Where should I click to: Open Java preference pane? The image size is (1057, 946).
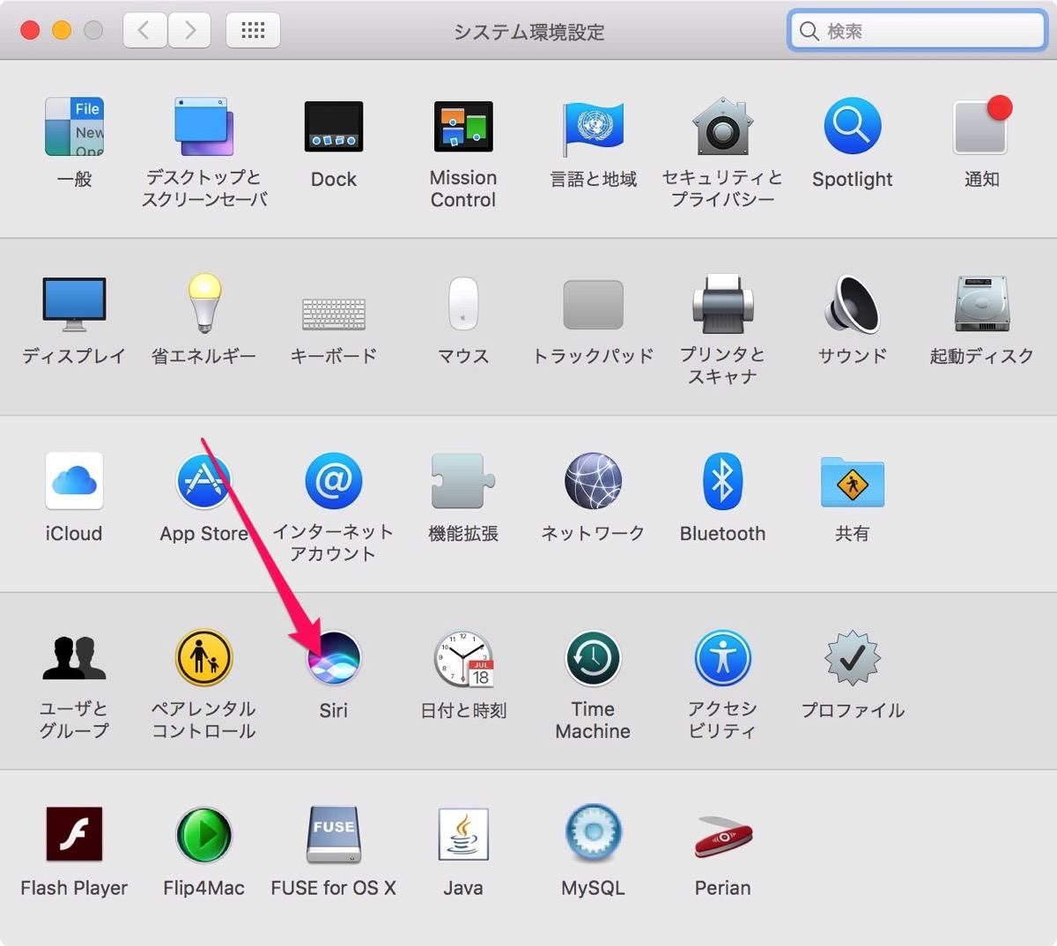463,834
